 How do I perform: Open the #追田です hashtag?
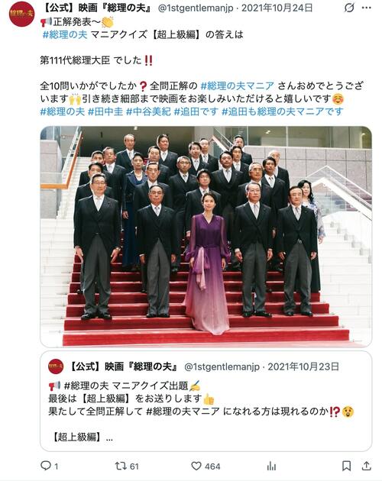coord(196,111)
